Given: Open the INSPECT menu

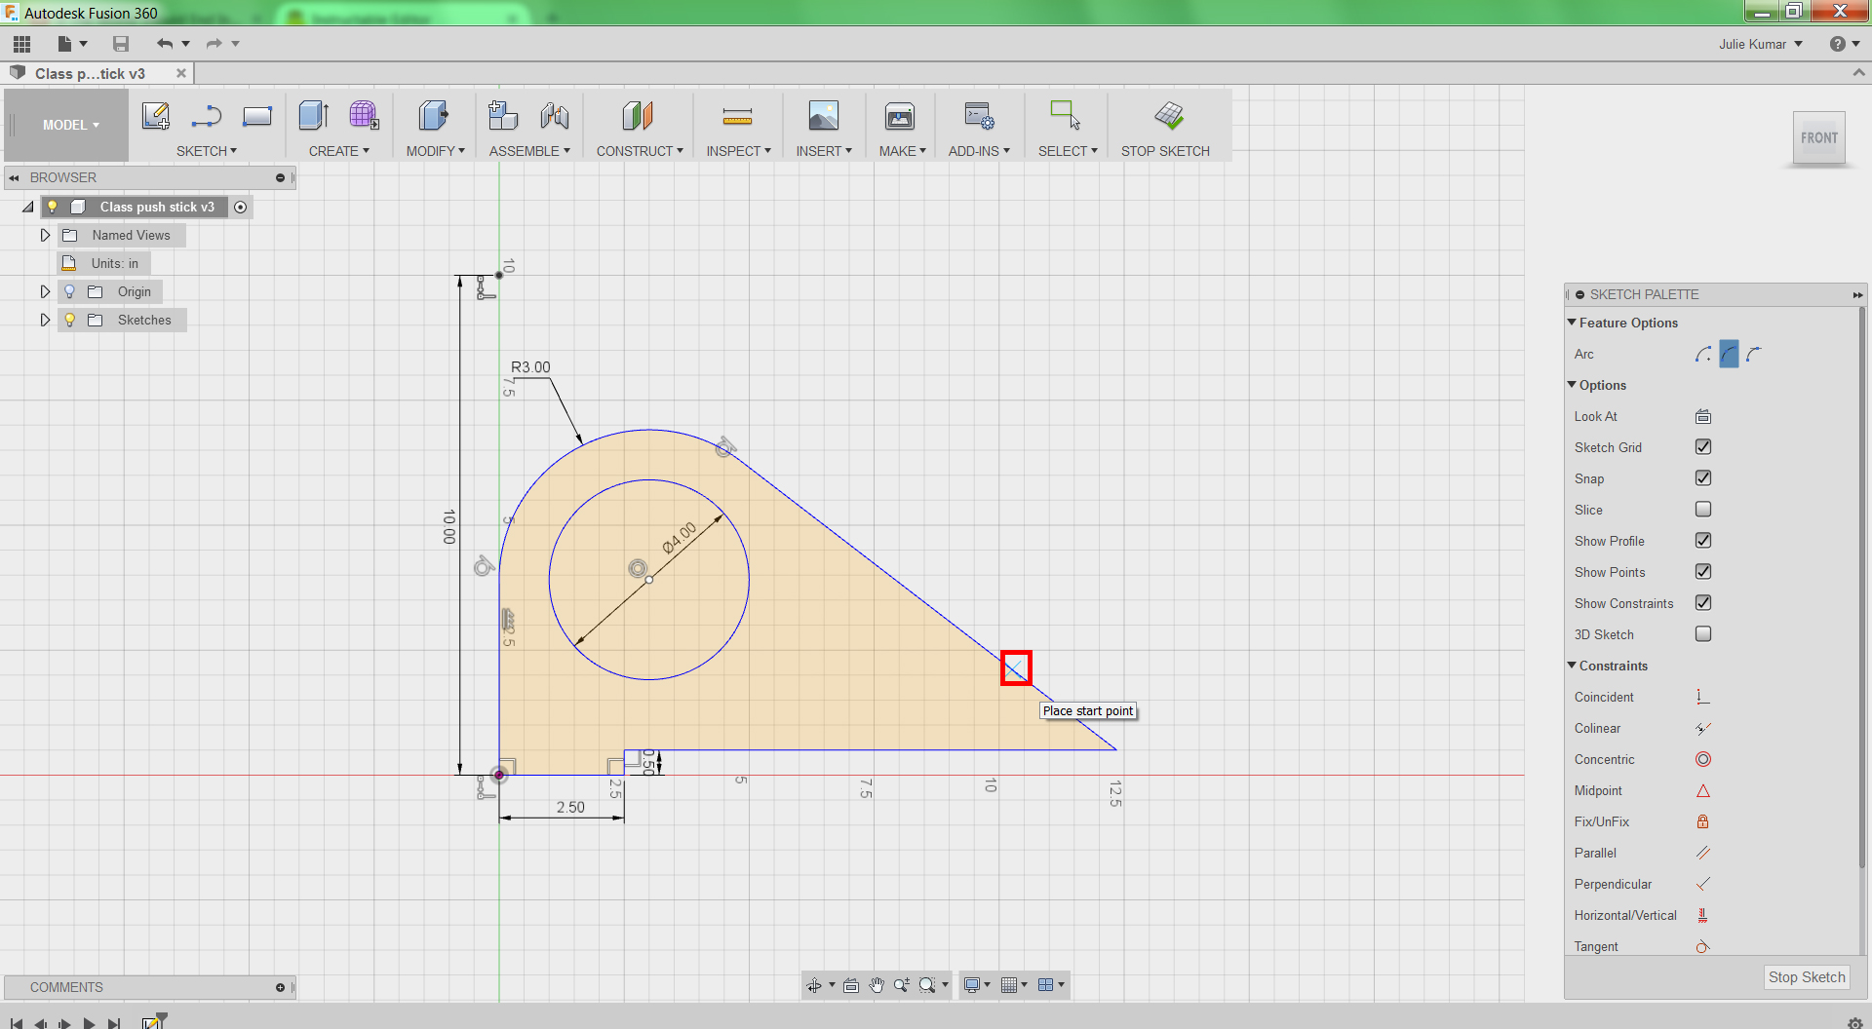Looking at the screenshot, I should click(739, 151).
